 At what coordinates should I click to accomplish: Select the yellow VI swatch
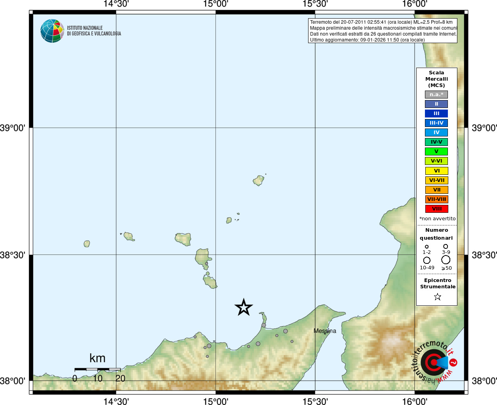[437, 171]
